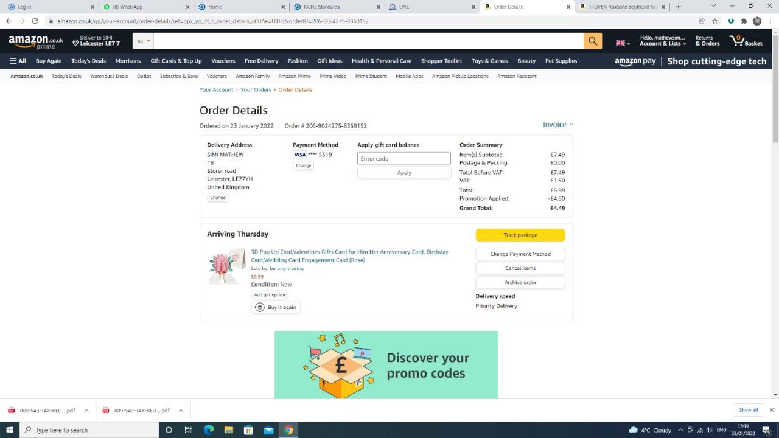
Task: Click the Amazon Prime logo
Action: pyautogui.click(x=36, y=42)
